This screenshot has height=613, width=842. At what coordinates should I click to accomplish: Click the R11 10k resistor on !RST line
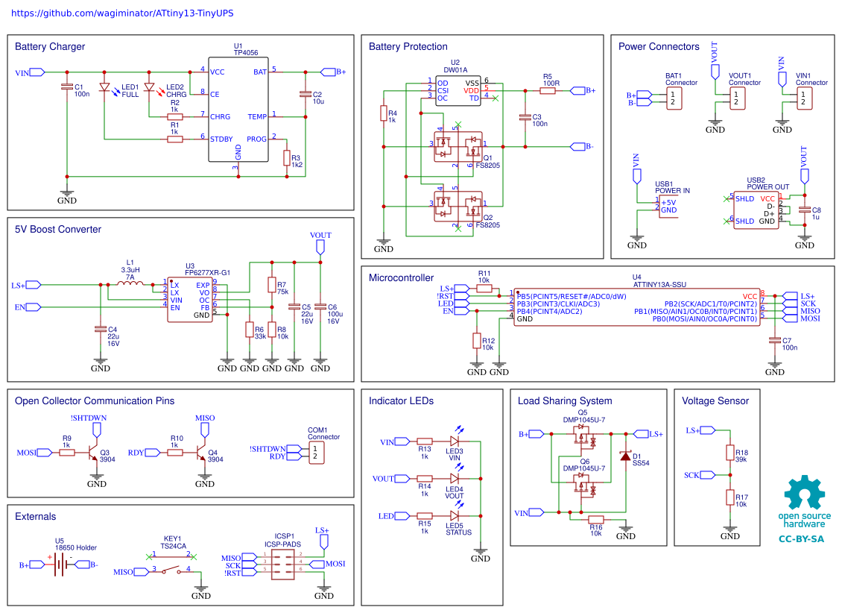point(484,289)
